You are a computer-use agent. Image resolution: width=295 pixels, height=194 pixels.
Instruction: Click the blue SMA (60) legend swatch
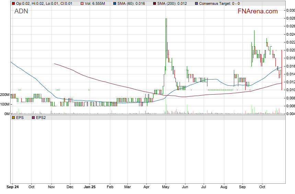click(x=114, y=3)
